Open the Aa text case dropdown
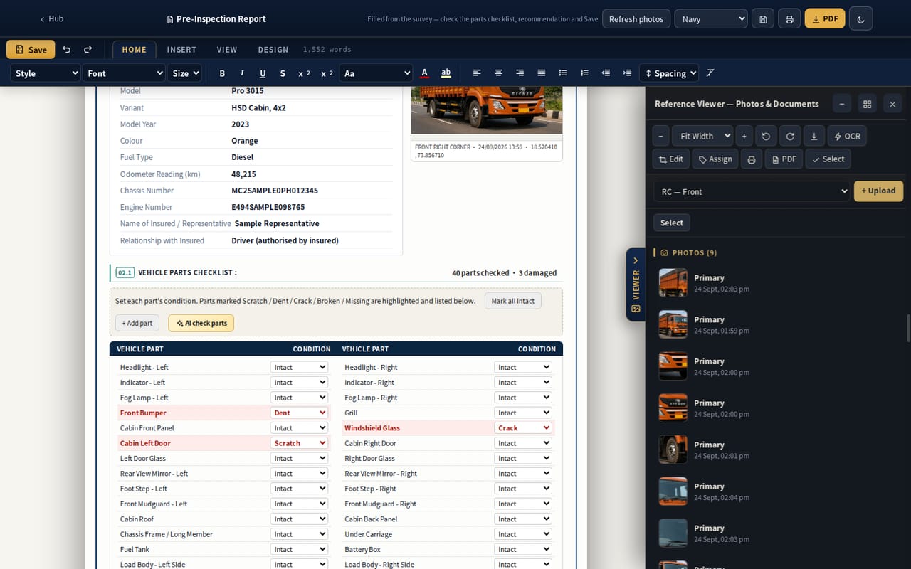Image resolution: width=911 pixels, height=569 pixels. click(376, 73)
